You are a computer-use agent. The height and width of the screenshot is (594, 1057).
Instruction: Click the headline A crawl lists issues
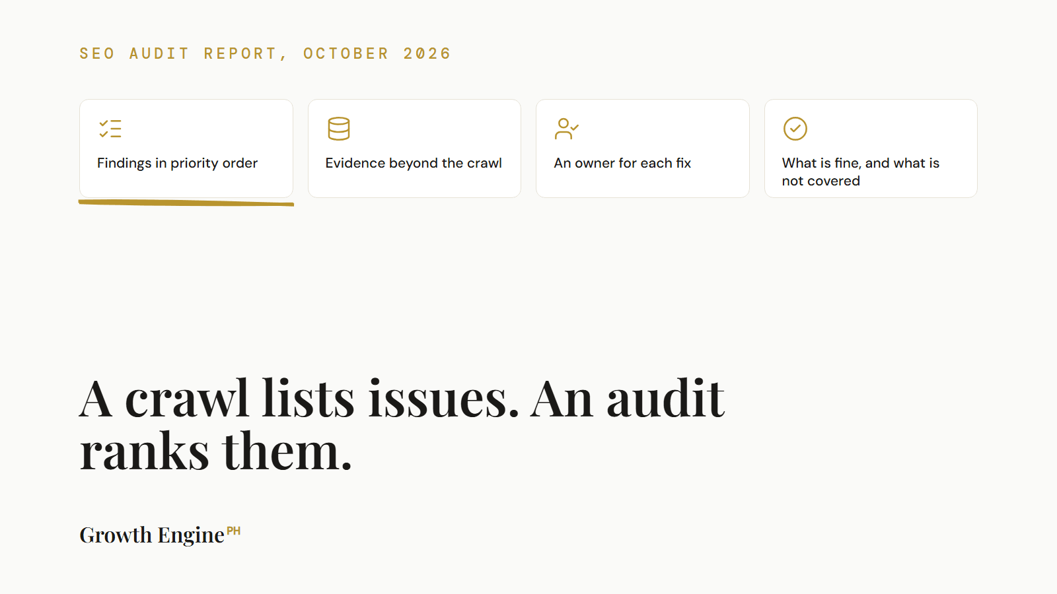pyautogui.click(x=402, y=424)
